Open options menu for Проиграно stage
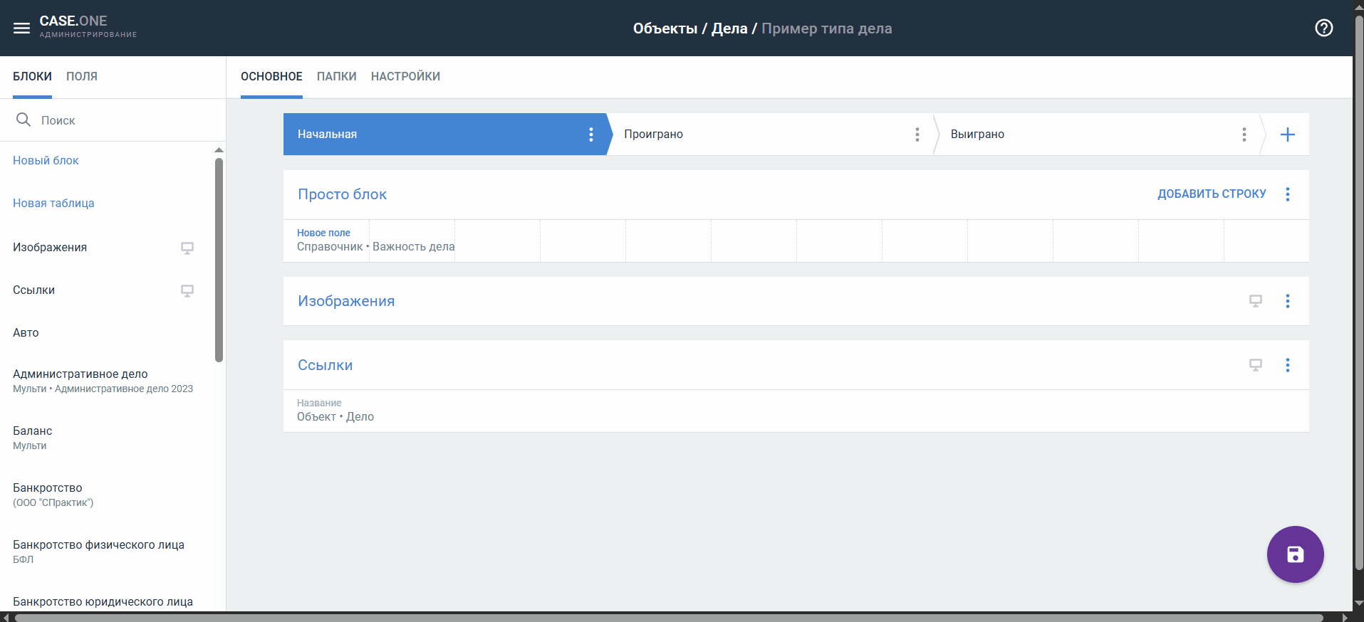Screen dimensions: 1364x622 tap(917, 135)
